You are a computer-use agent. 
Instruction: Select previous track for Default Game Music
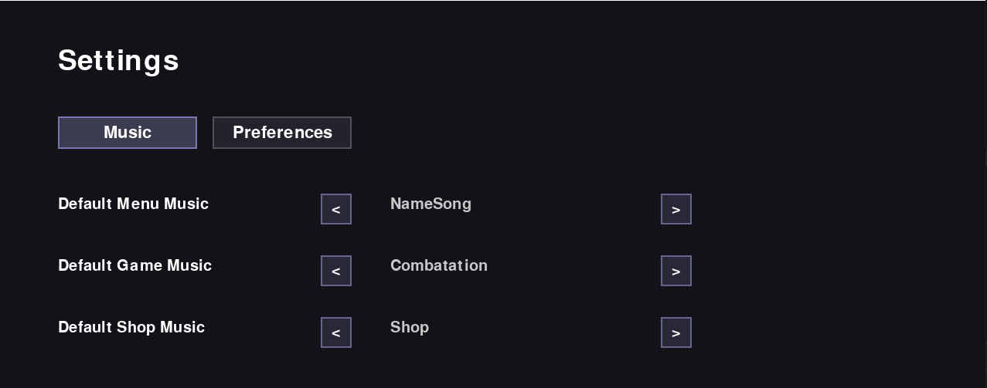click(336, 271)
